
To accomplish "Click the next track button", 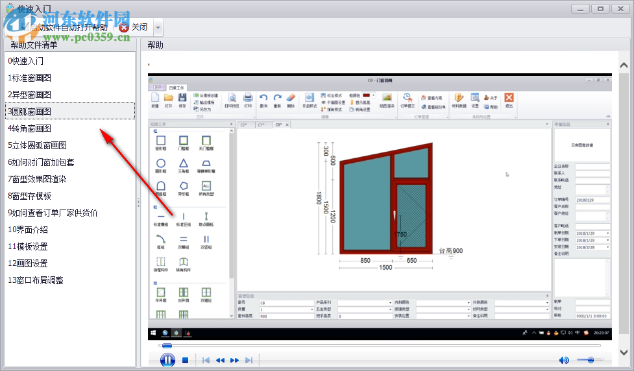I will point(249,360).
